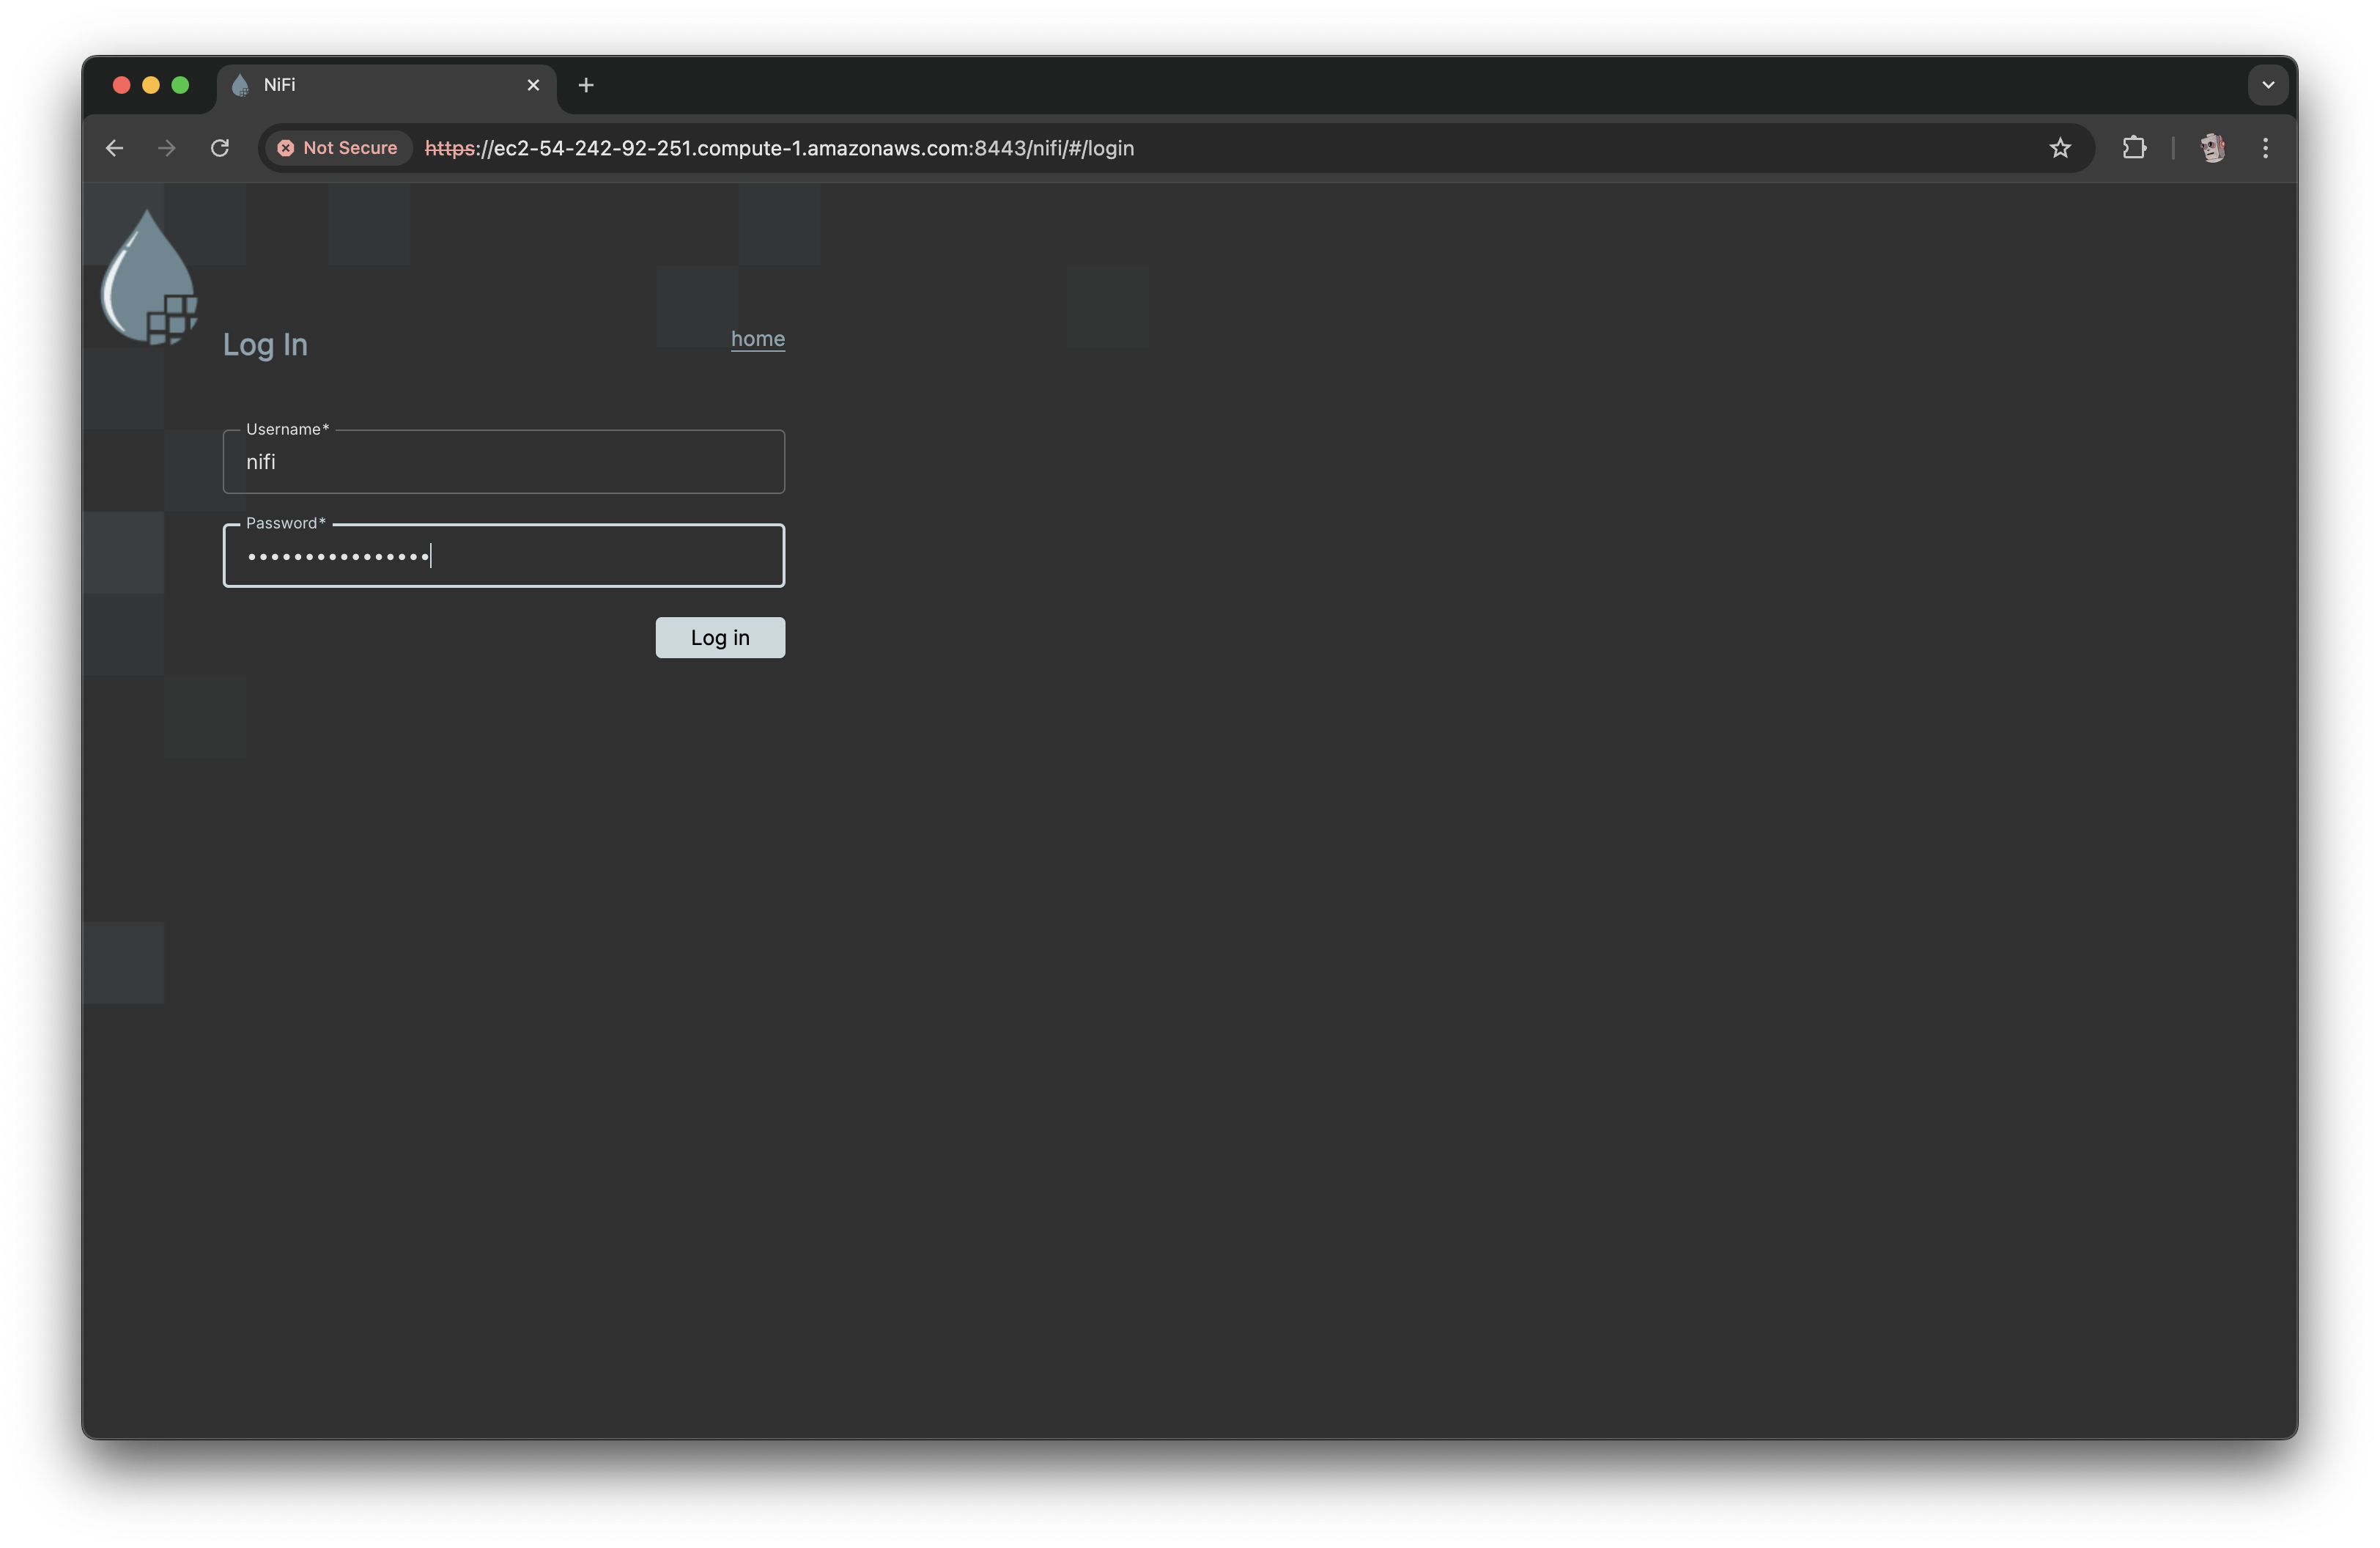
Task: Follow the home link
Action: tap(757, 339)
